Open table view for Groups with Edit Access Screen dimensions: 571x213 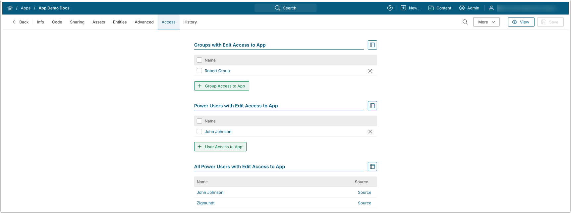372,45
